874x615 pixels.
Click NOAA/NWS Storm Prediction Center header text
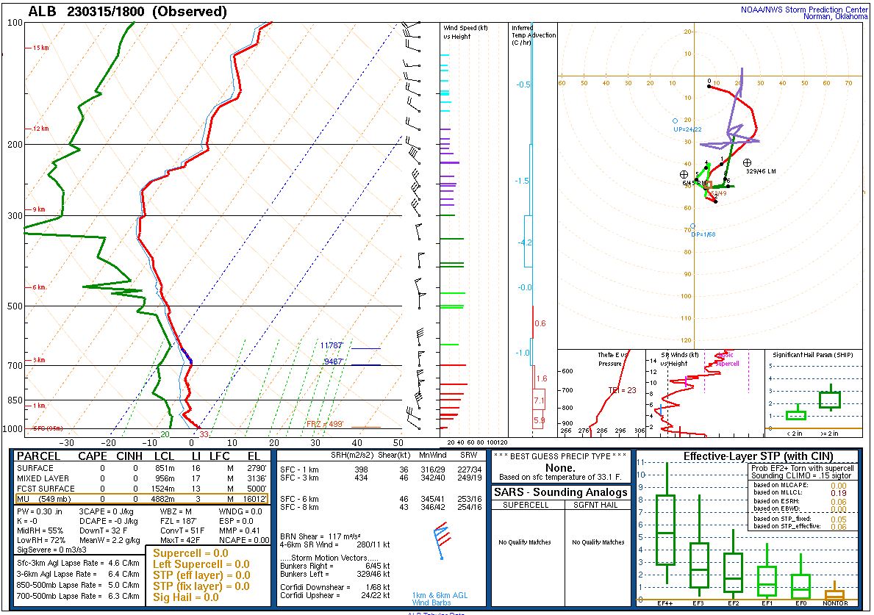805,9
